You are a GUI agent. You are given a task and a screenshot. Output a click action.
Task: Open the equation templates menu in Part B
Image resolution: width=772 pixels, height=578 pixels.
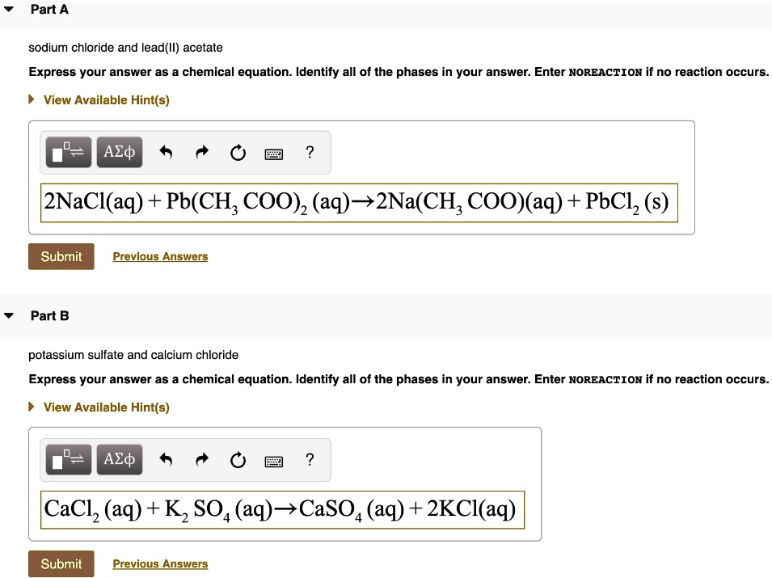pos(67,459)
